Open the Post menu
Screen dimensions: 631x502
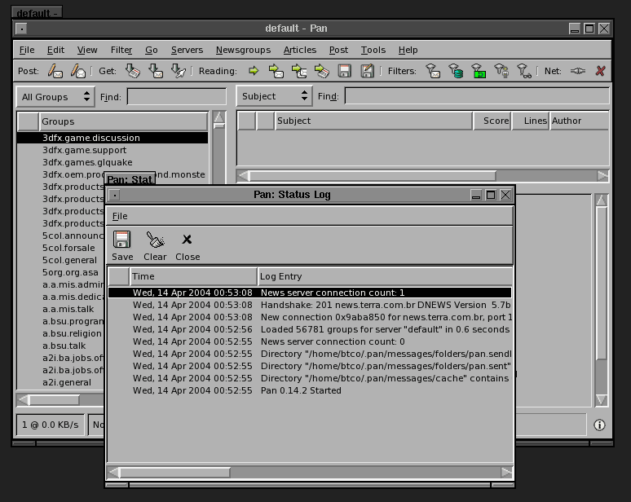click(338, 50)
